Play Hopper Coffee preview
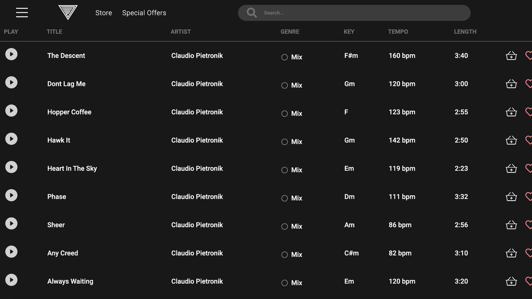This screenshot has height=299, width=532. tap(11, 110)
